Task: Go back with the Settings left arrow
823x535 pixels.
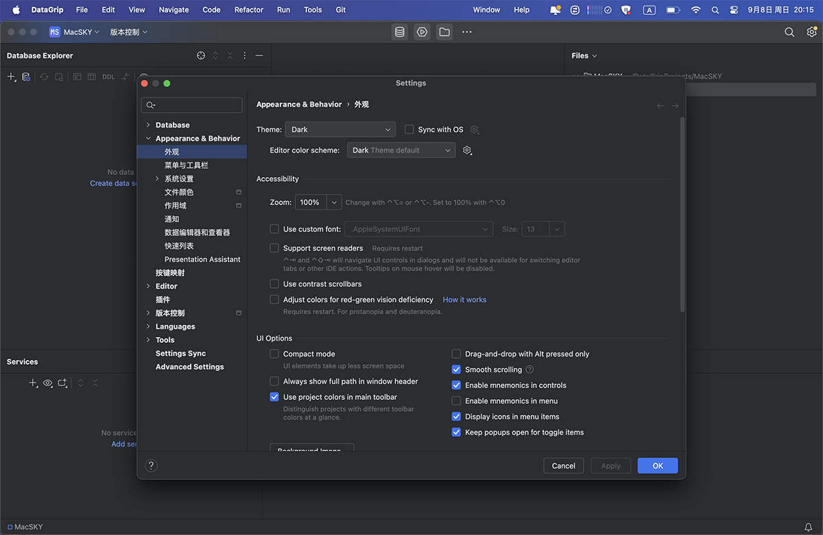Action: 660,105
